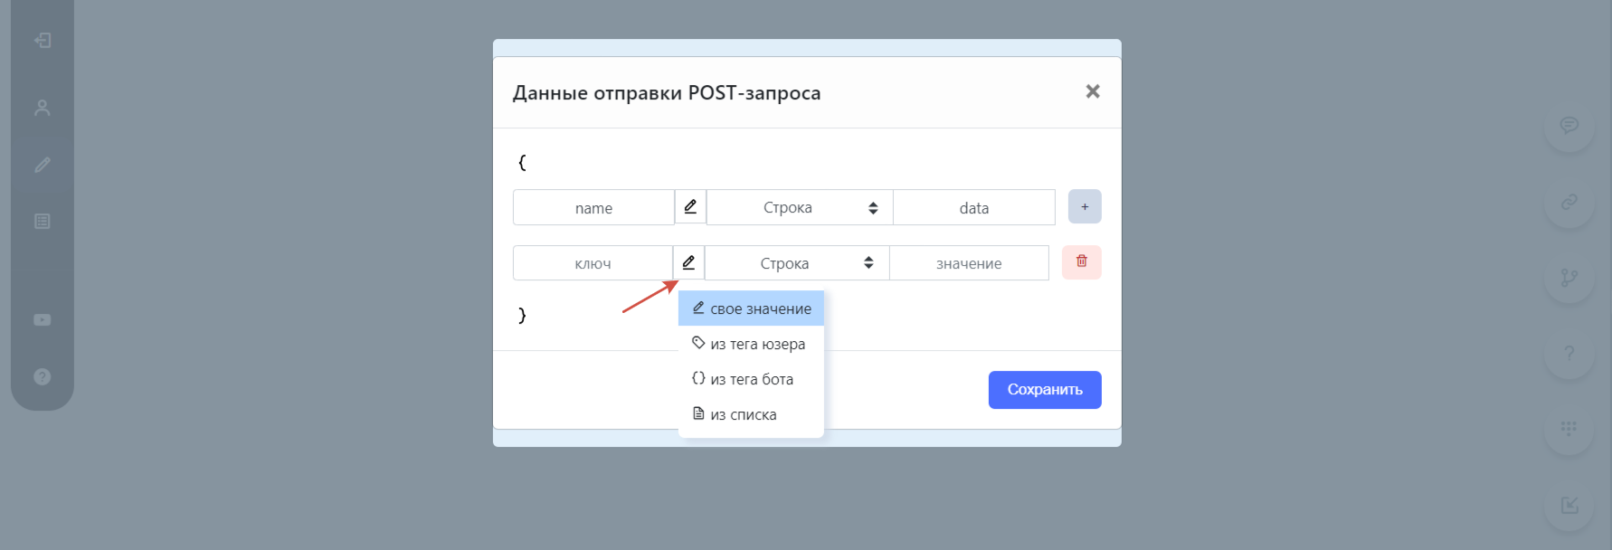Close the POST-запроса dialog
Viewport: 1612px width, 550px height.
[1093, 91]
